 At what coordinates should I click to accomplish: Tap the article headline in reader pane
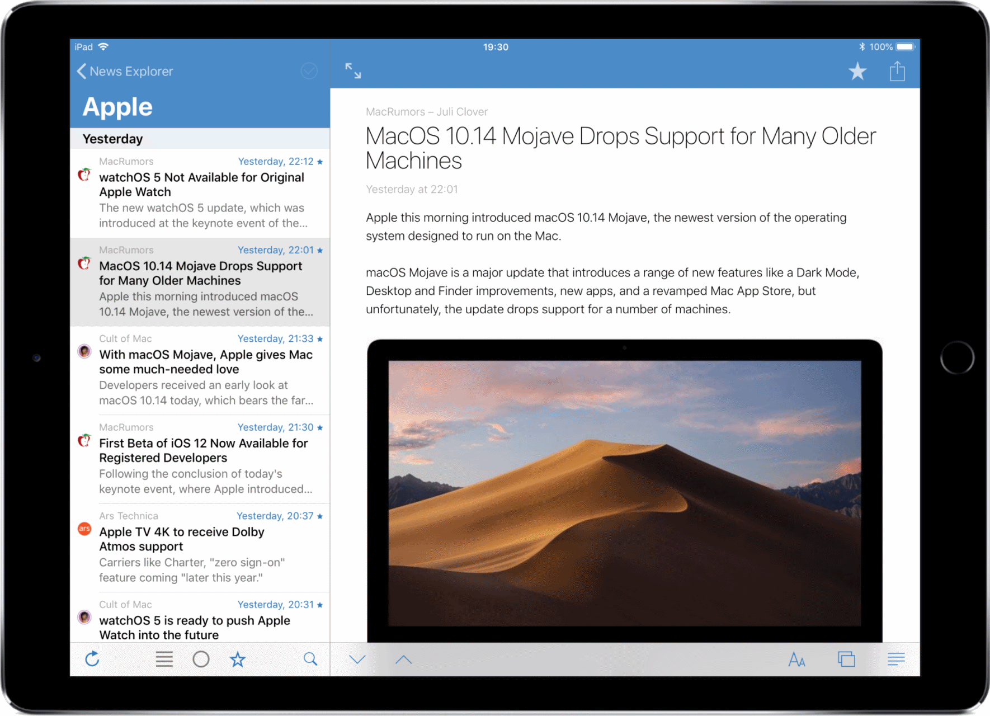pos(621,148)
